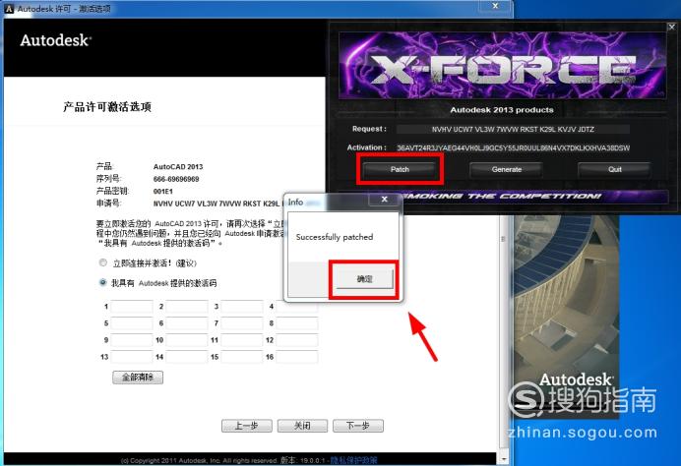This screenshot has width=681, height=466.
Task: Select 我具有 Autodesk 提供的激活码 radio option
Action: [x=103, y=282]
